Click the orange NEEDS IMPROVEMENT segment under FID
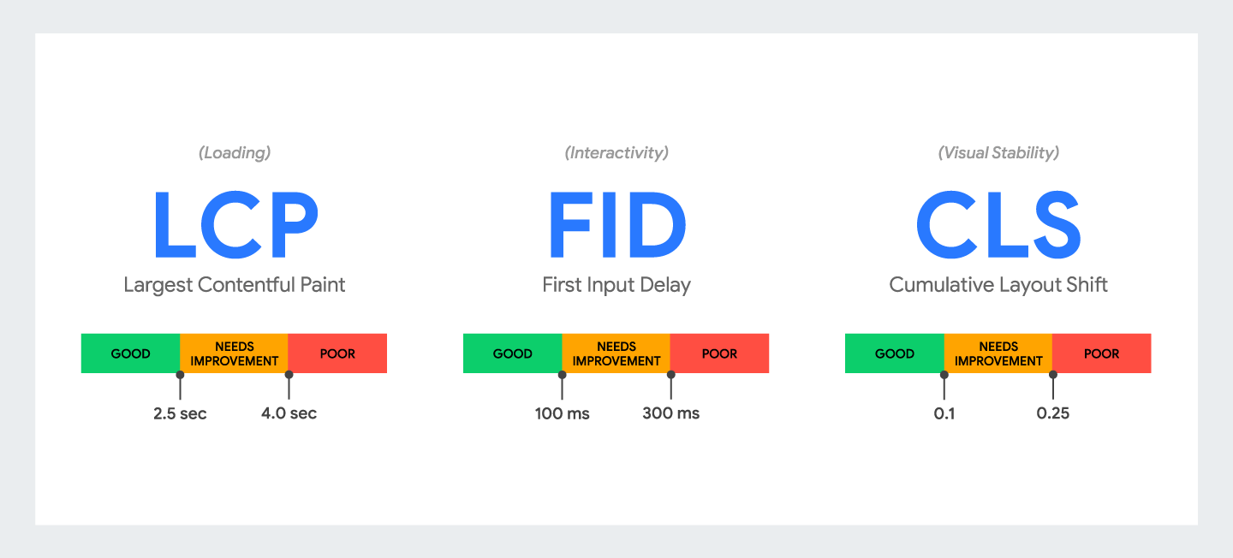 [616, 353]
